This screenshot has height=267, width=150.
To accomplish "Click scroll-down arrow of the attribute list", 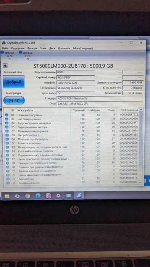I will [x=140, y=183].
